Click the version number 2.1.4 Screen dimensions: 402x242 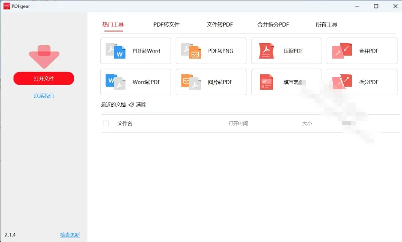click(10, 235)
